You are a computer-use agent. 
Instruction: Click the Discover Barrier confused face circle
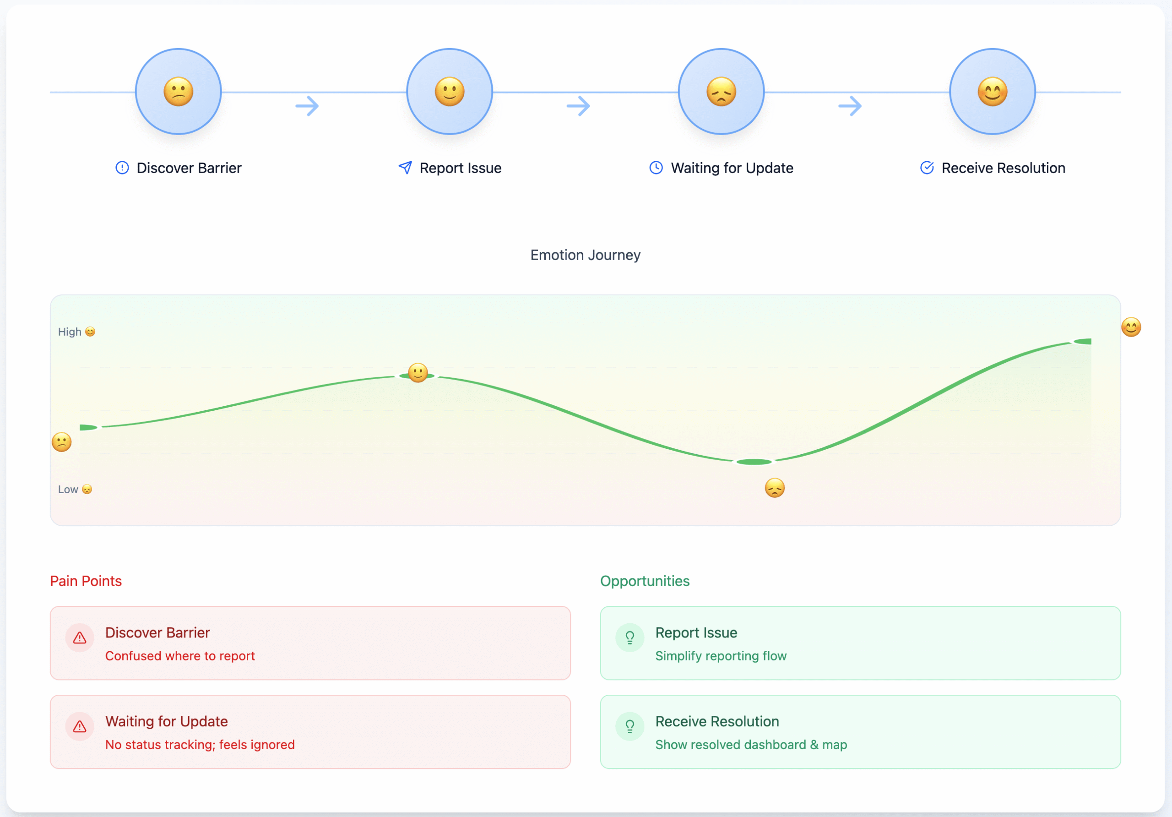(x=178, y=92)
